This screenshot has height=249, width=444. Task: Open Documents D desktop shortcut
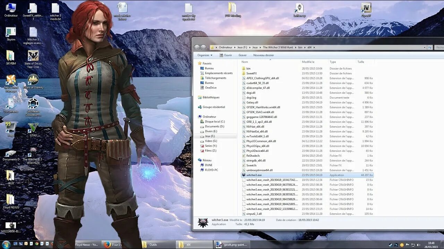tap(11, 155)
